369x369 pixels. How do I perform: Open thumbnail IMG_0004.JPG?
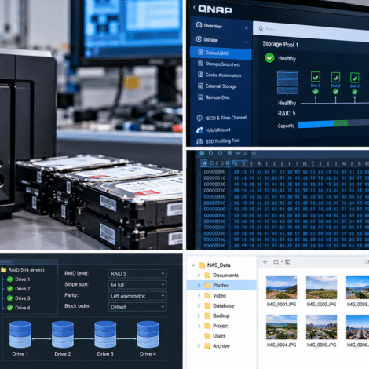(x=282, y=327)
